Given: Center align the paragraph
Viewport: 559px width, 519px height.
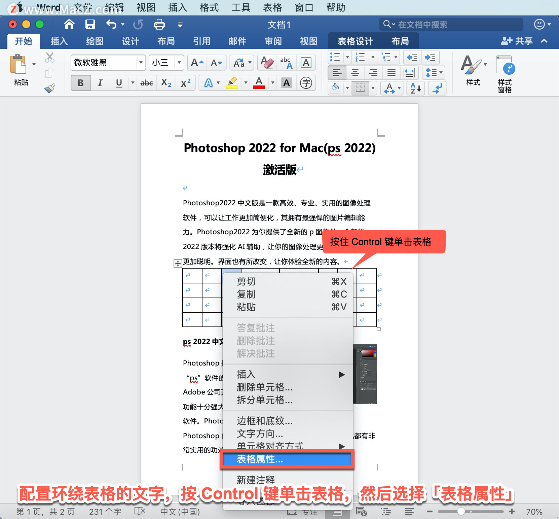Looking at the screenshot, I should [355, 73].
